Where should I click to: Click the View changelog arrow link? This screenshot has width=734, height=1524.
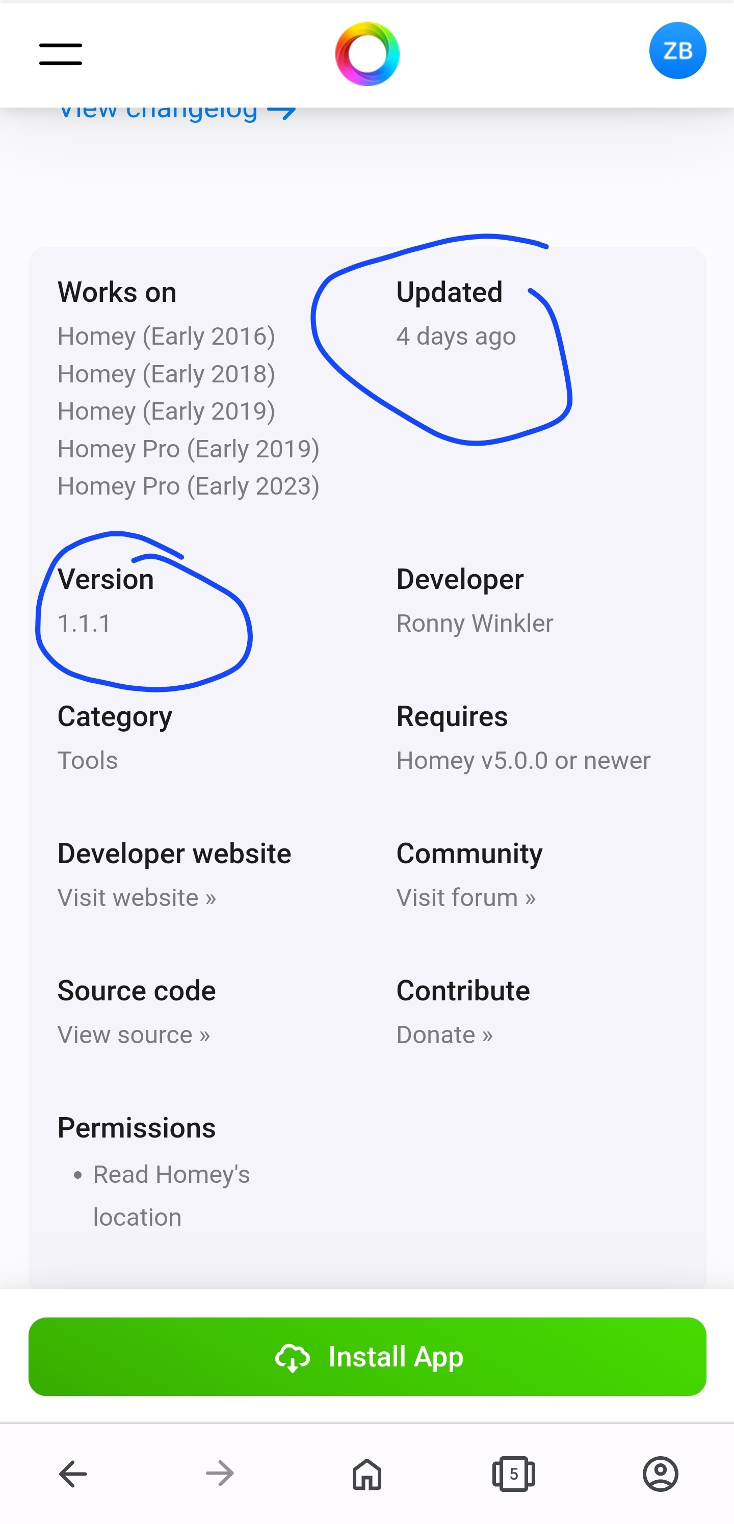click(x=177, y=112)
